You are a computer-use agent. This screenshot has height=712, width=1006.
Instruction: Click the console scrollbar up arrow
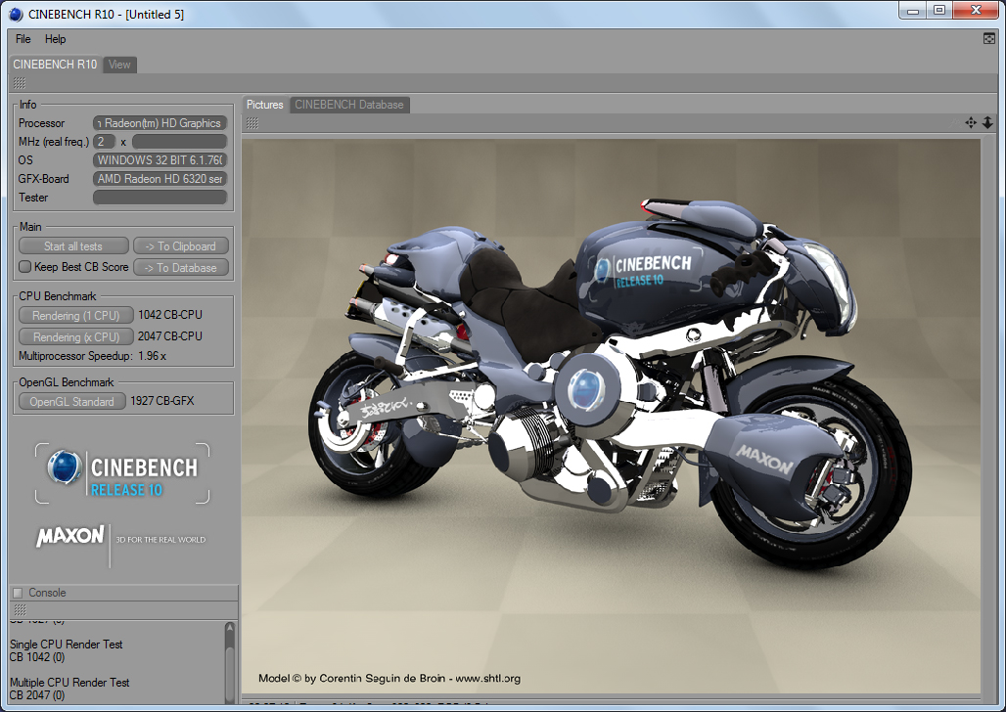coord(230,627)
